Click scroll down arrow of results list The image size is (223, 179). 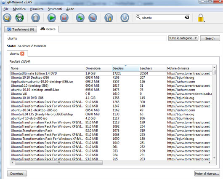[214, 158]
